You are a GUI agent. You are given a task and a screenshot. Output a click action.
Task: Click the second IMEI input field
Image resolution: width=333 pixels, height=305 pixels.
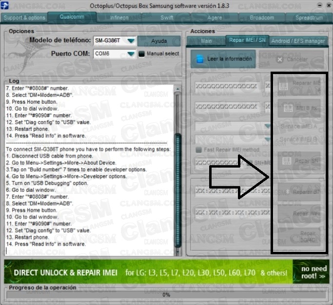[x=227, y=107]
